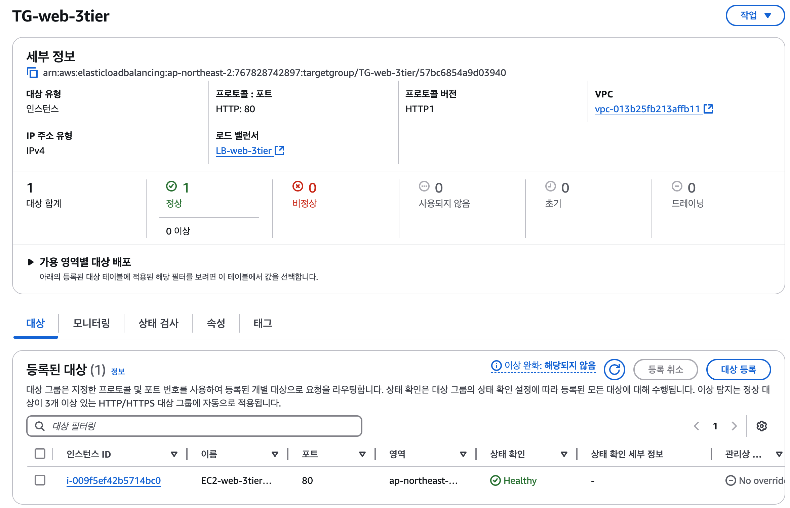Click external link icon beside LB-web-3tier

point(279,151)
